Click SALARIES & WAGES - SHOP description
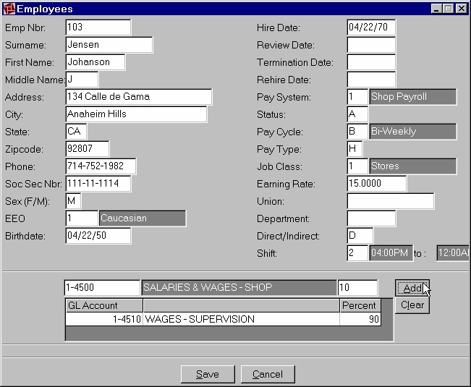471x387 pixels. point(239,288)
